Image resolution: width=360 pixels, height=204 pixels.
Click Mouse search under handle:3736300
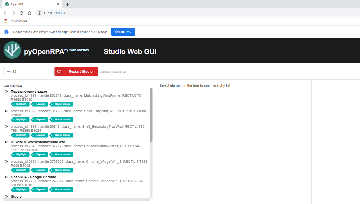coord(61,170)
